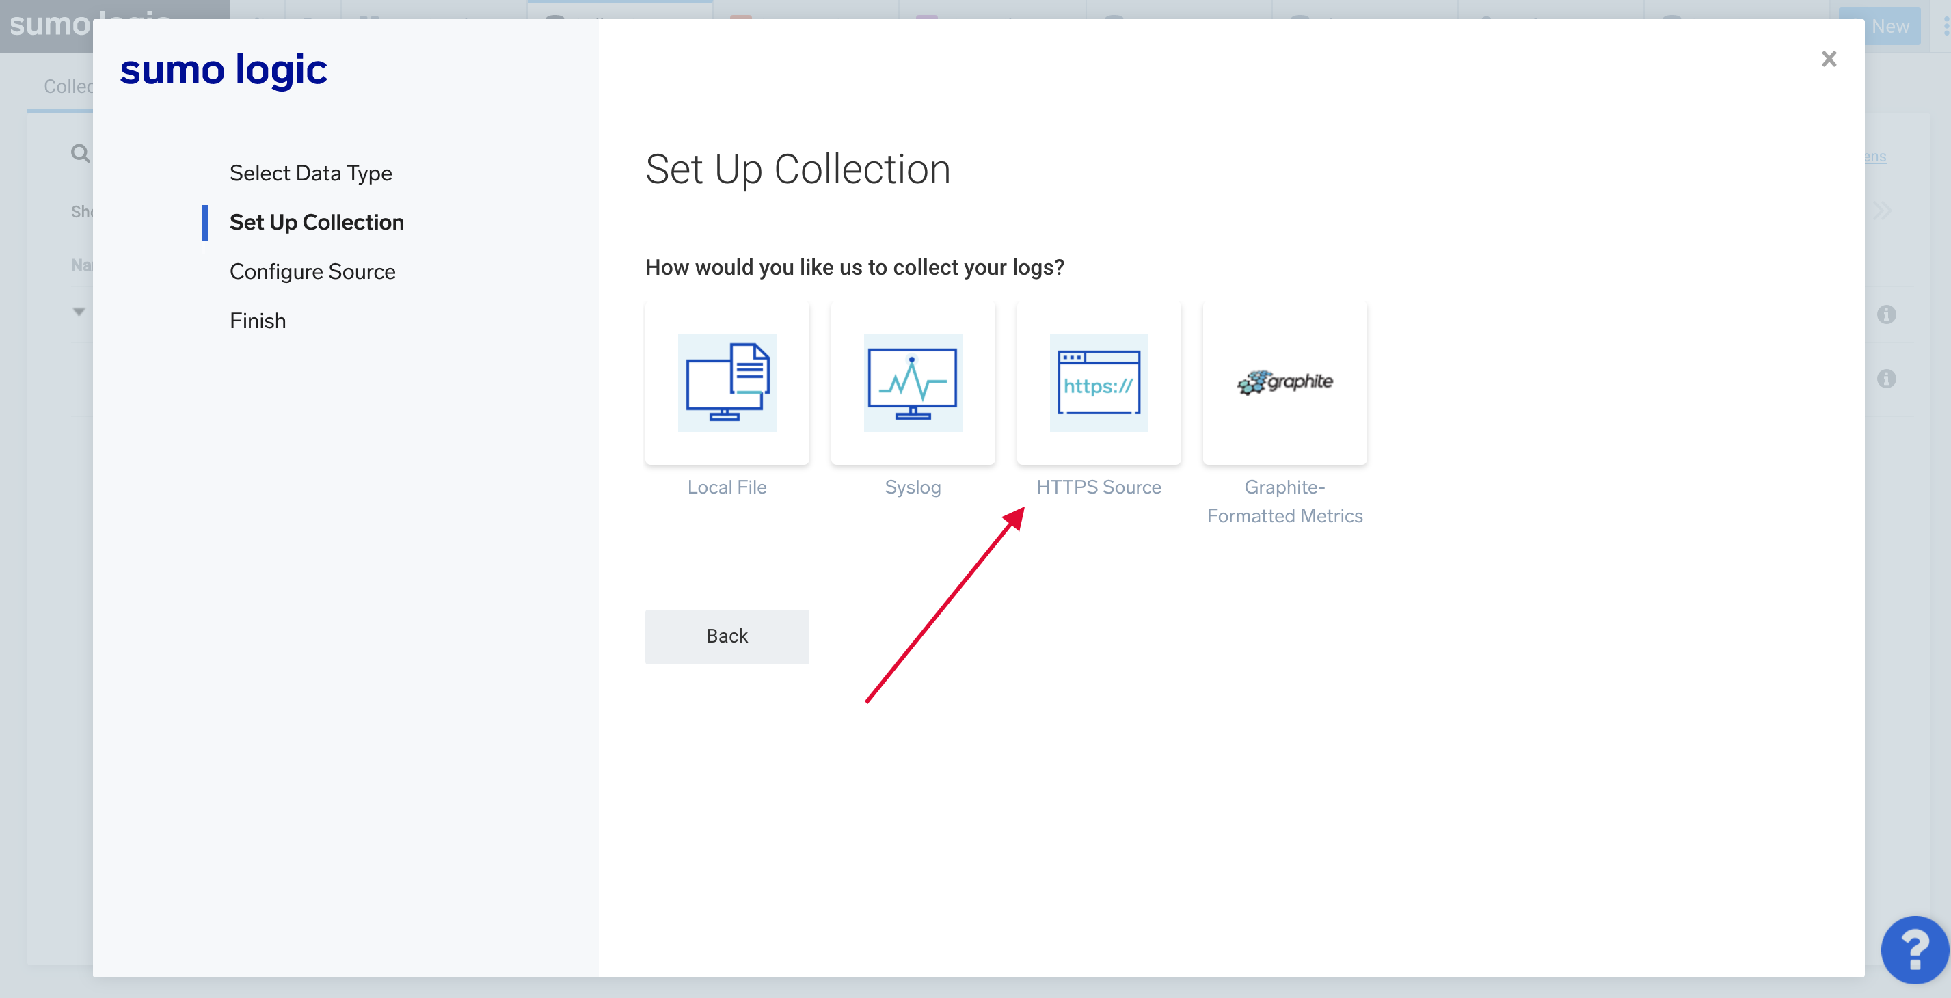Click the search magnifier icon

click(80, 154)
